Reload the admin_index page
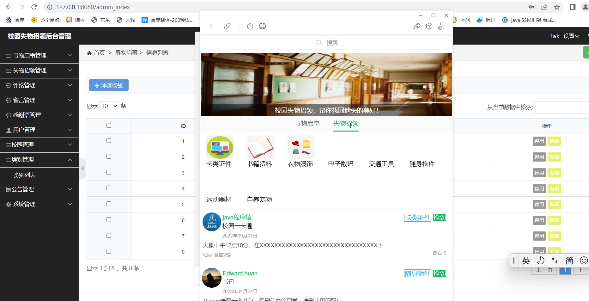Viewport: 589px width, 301px height. tap(34, 7)
